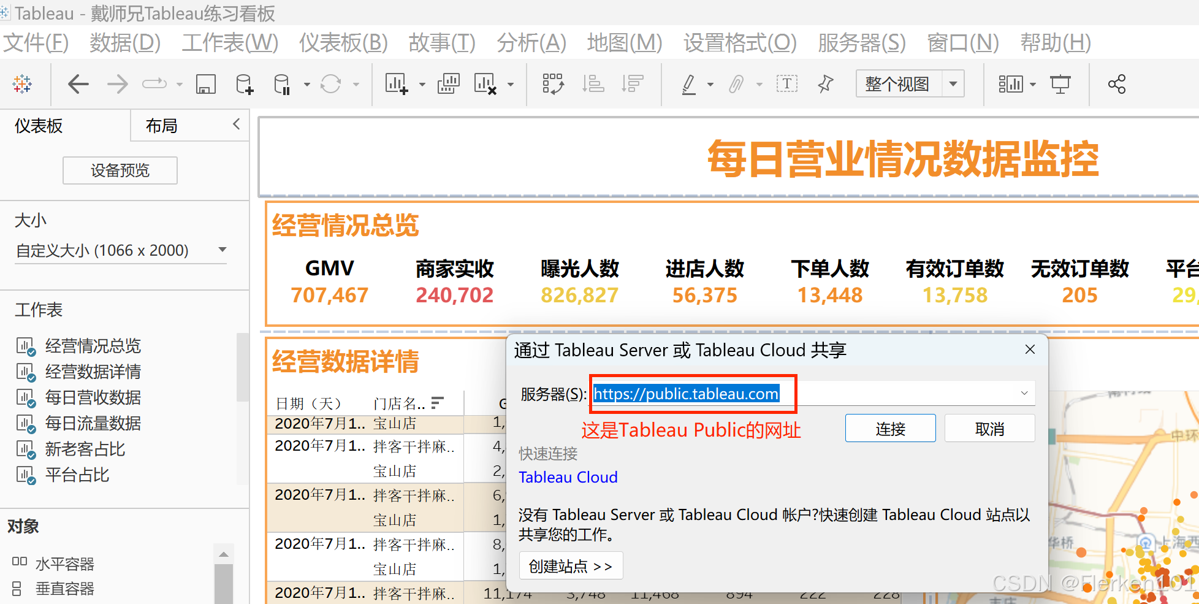This screenshot has width=1199, height=604.
Task: Select 每日流量数据 worksheet in list
Action: pos(93,423)
